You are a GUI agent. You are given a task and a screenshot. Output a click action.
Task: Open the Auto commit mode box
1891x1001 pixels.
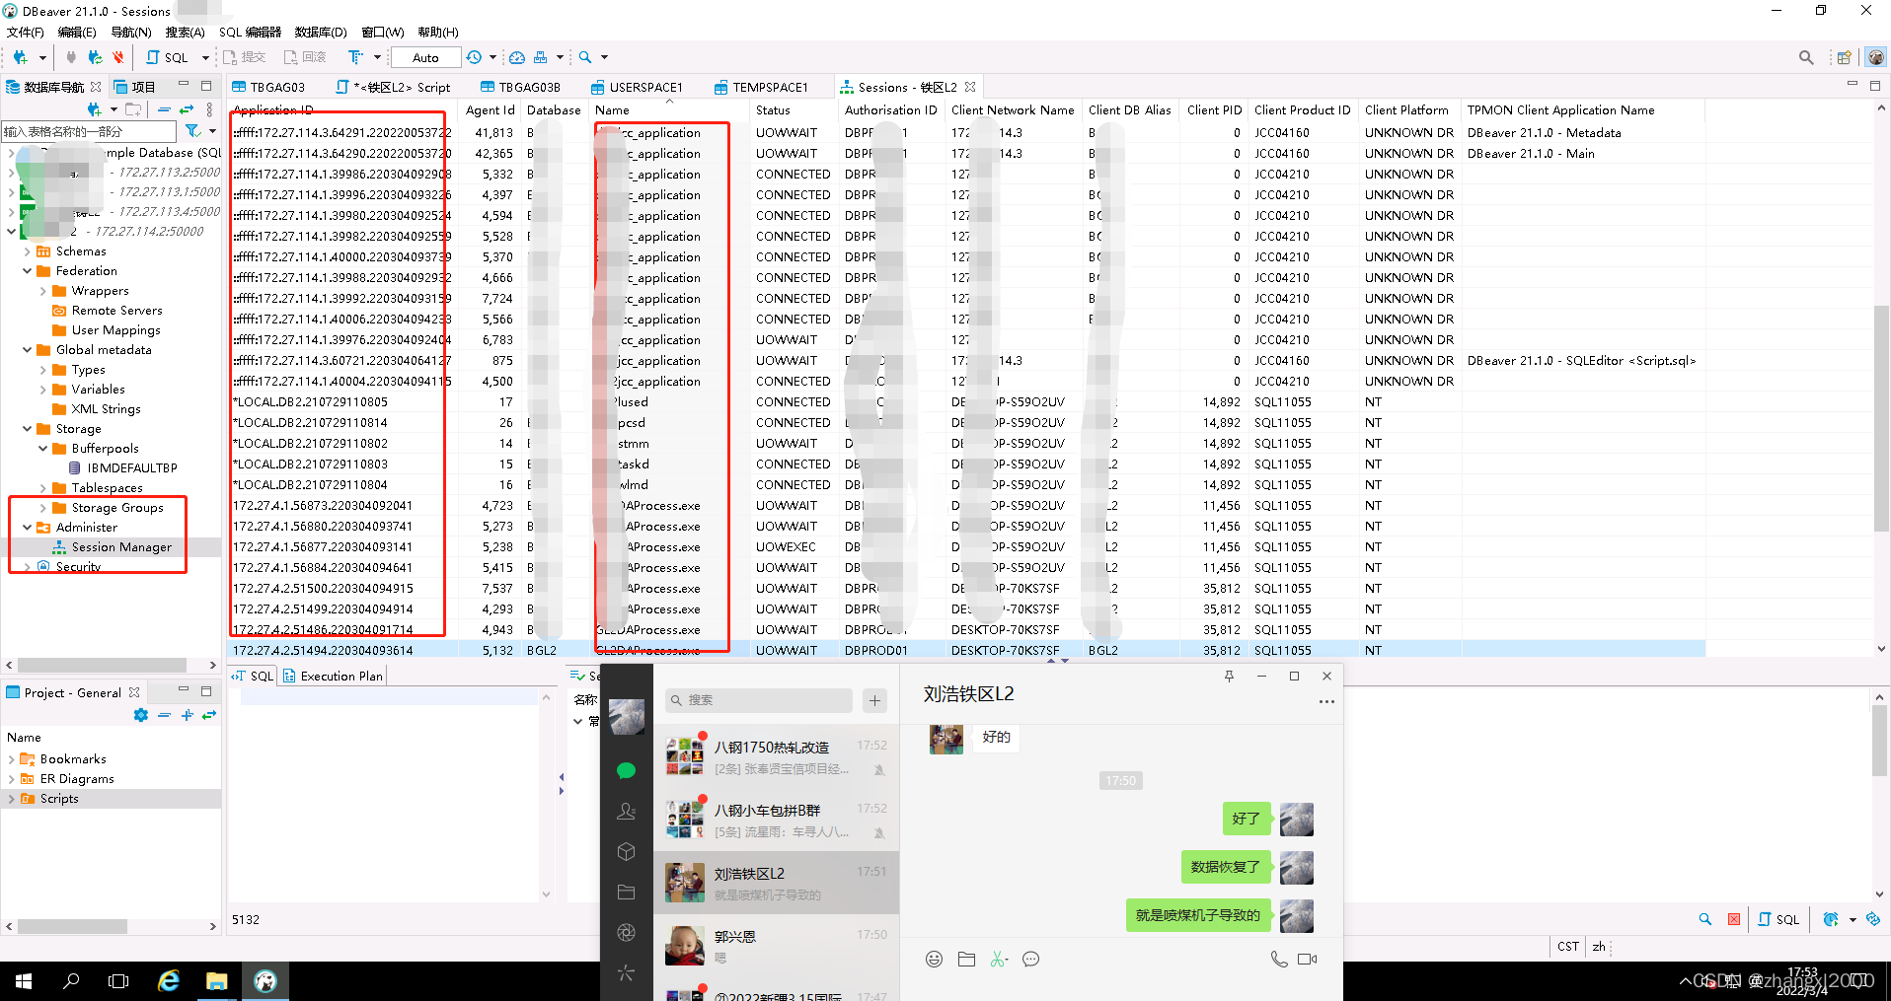[x=425, y=57]
